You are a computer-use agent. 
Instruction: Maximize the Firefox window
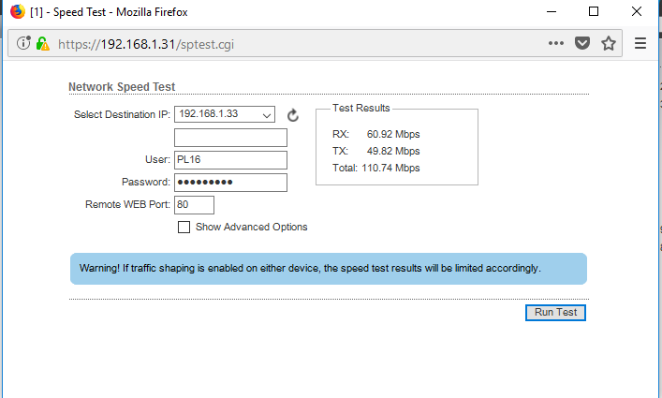tap(594, 12)
